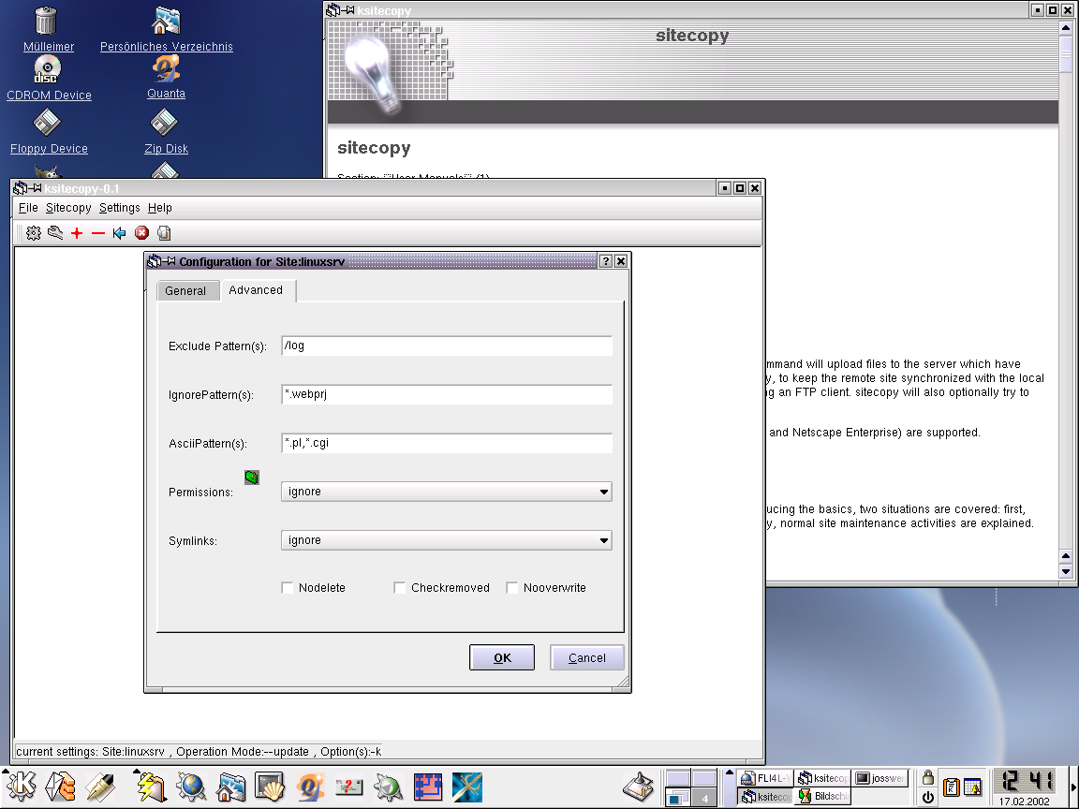
Task: Enable the Nooverwrite checkbox
Action: 512,587
